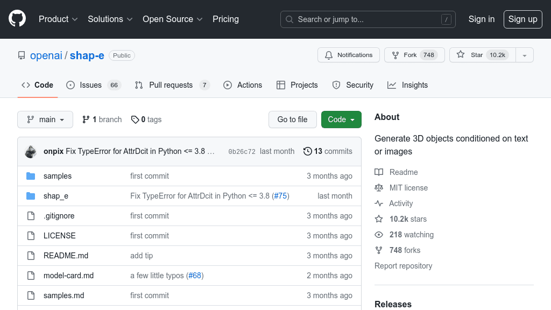Image resolution: width=551 pixels, height=310 pixels.
Task: Open the main branch selector dropdown
Action: [45, 119]
